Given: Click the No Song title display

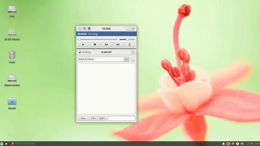Looking at the screenshot, I should click(93, 34).
